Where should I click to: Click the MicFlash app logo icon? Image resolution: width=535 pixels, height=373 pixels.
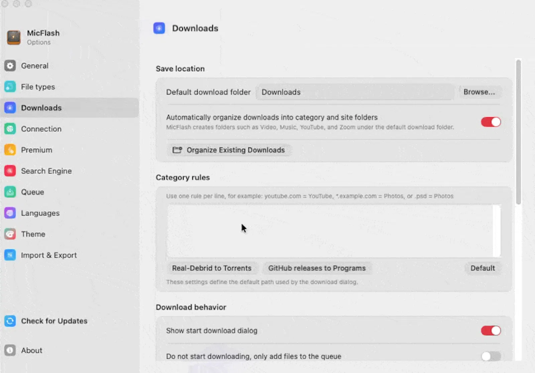click(x=14, y=37)
